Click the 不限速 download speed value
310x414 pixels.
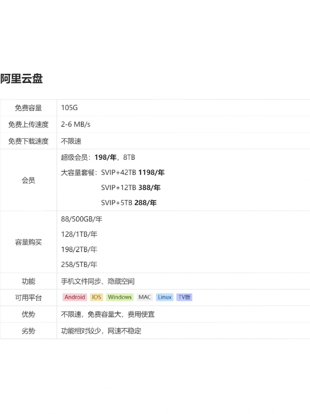(71, 141)
